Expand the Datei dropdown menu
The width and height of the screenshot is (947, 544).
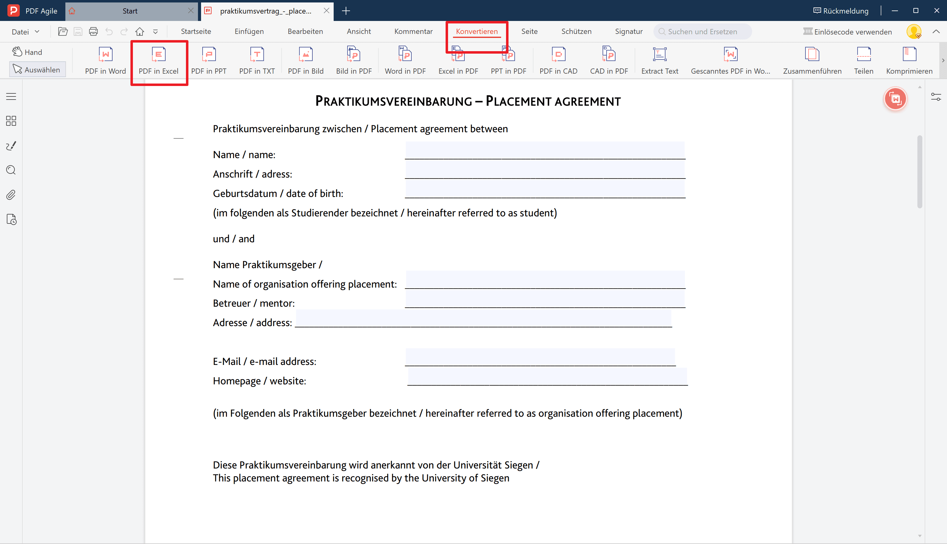click(x=25, y=32)
